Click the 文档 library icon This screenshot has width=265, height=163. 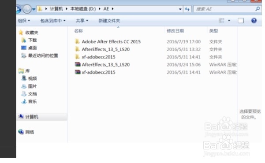point(24,93)
